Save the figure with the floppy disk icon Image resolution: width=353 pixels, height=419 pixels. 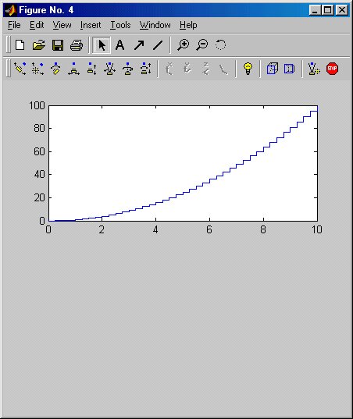click(58, 45)
